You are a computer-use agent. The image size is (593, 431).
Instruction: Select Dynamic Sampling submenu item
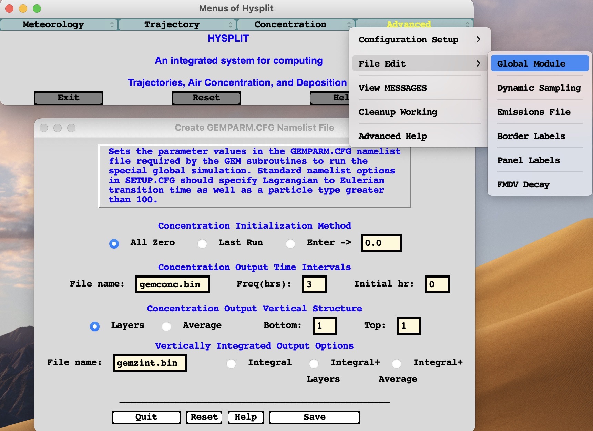coord(540,88)
